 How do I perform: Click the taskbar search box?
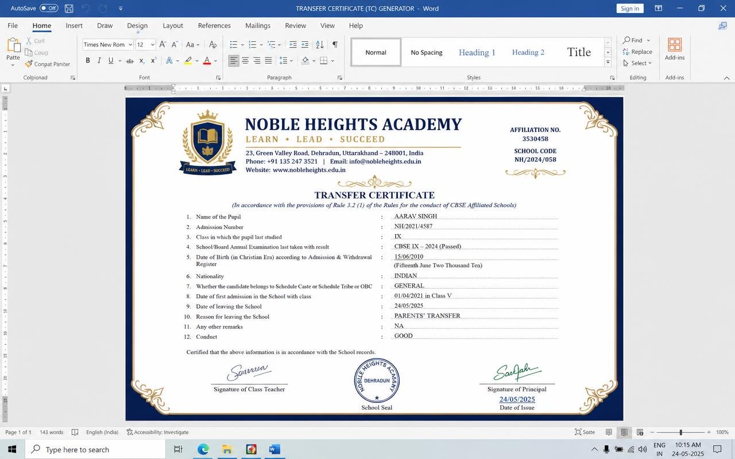pyautogui.click(x=95, y=449)
